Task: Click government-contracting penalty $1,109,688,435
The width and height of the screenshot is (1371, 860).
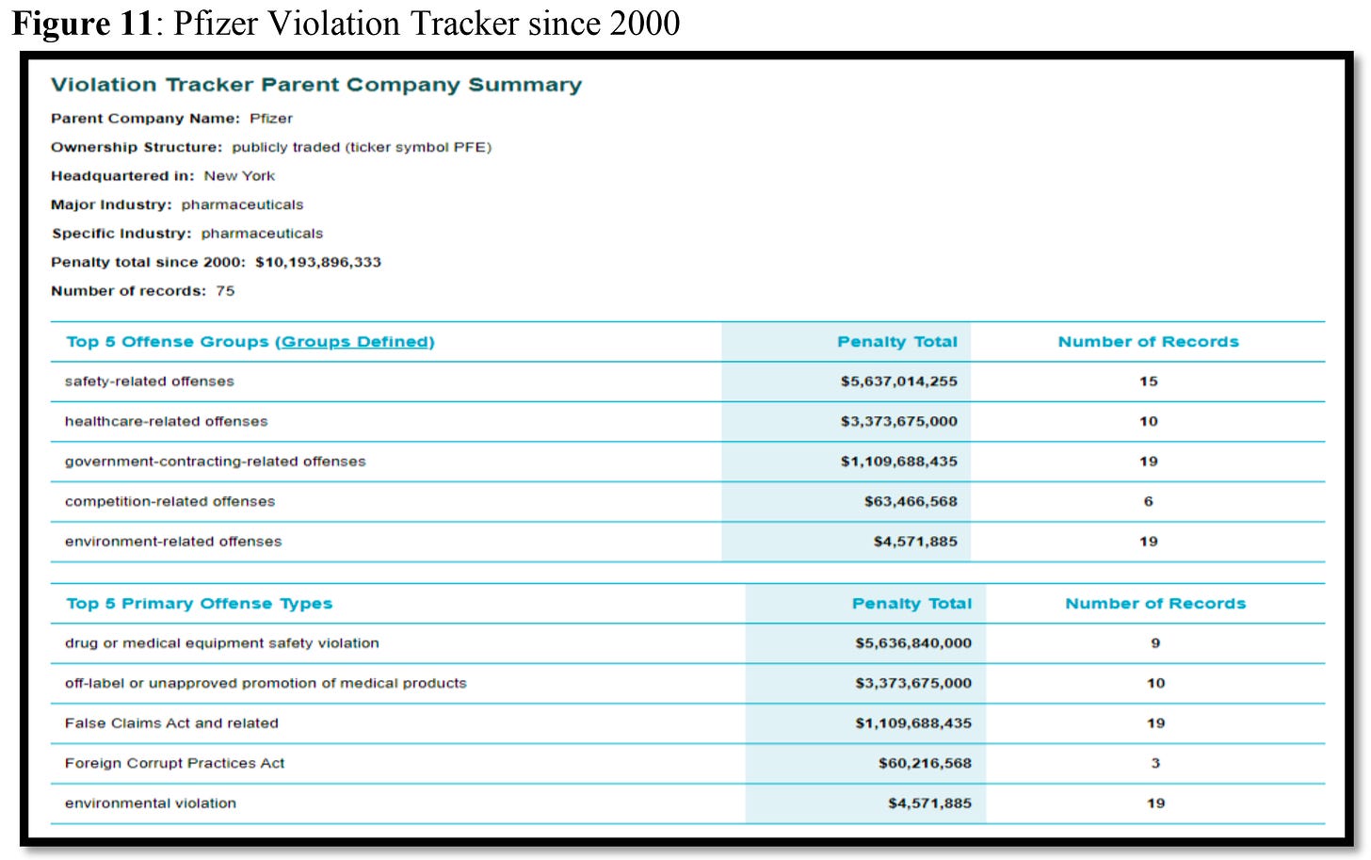Action: coord(899,462)
